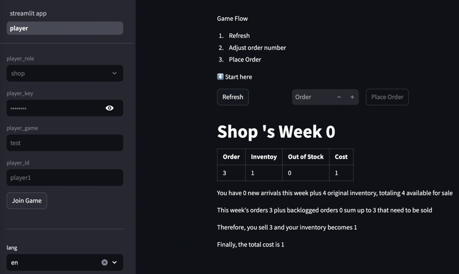Clear the lang selection with x icon
459x274 pixels.
coord(104,263)
